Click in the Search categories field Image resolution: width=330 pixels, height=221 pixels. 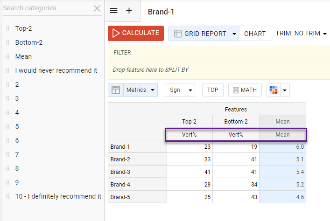tap(46, 8)
